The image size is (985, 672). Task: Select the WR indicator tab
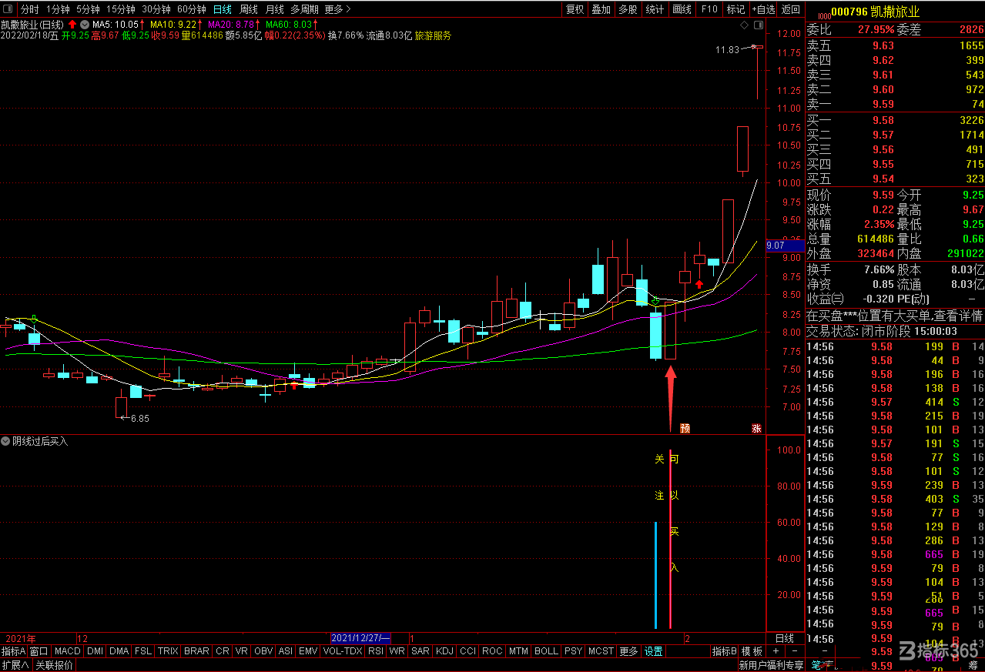point(397,651)
